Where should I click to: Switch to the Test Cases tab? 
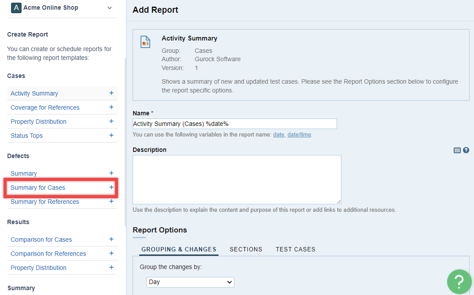point(296,249)
